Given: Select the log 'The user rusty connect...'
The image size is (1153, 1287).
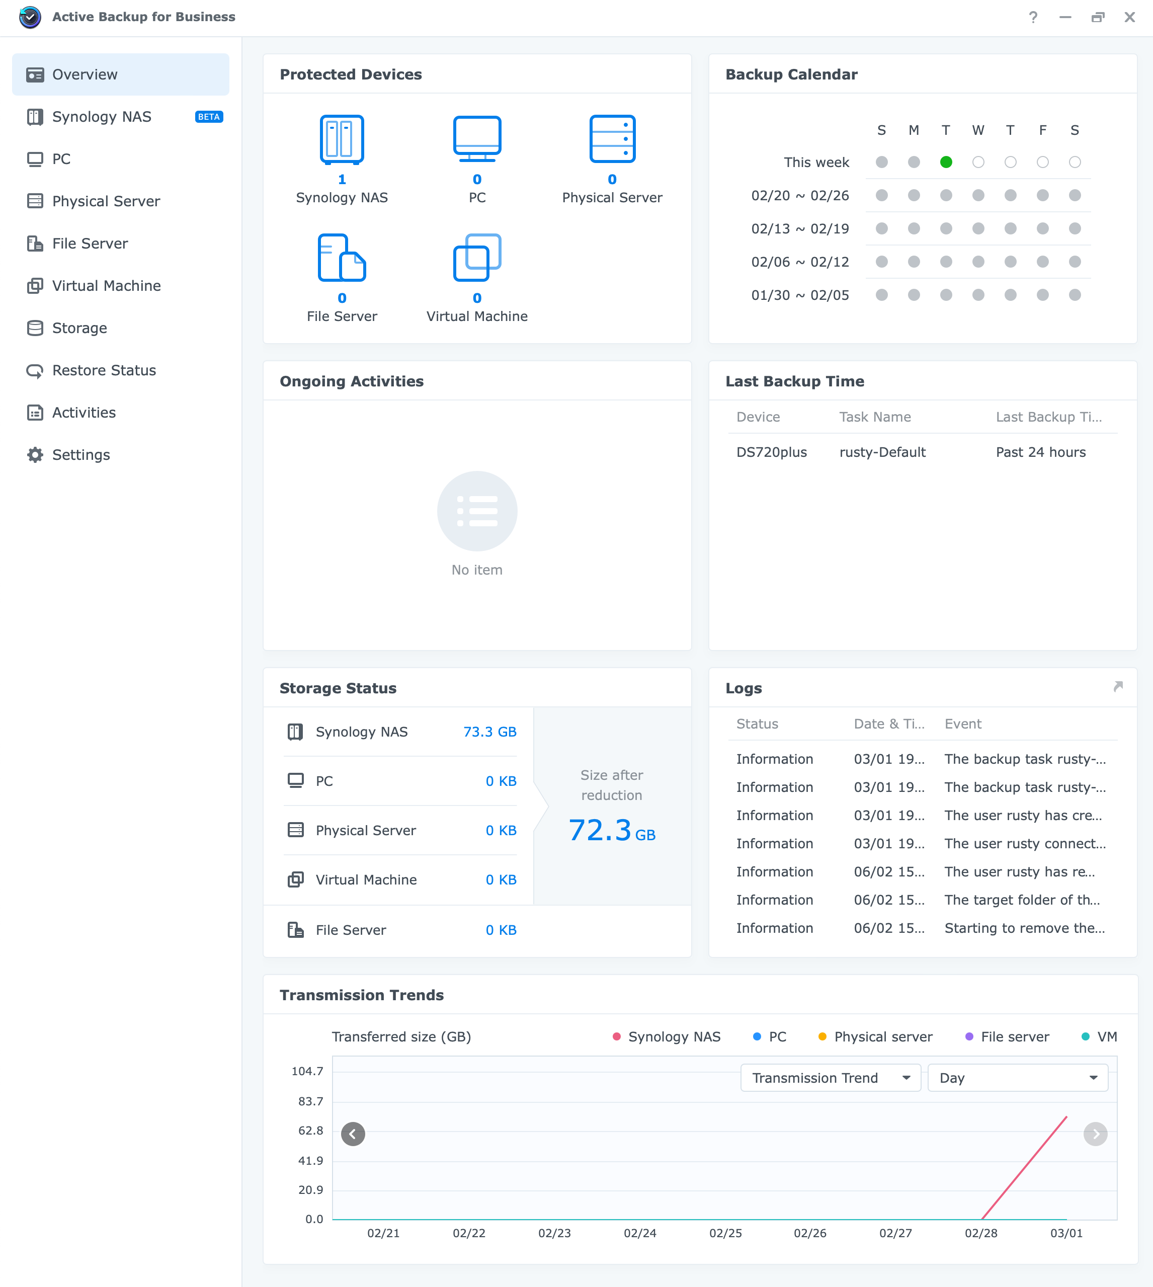Looking at the screenshot, I should 923,843.
